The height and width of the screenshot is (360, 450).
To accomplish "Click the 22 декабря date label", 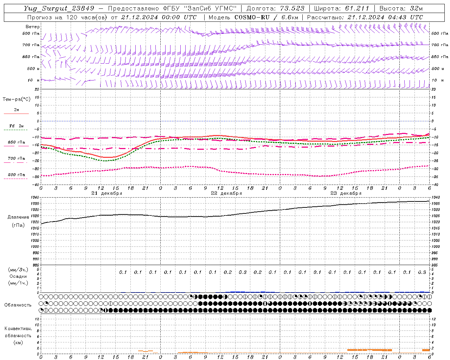I will coord(226,193).
